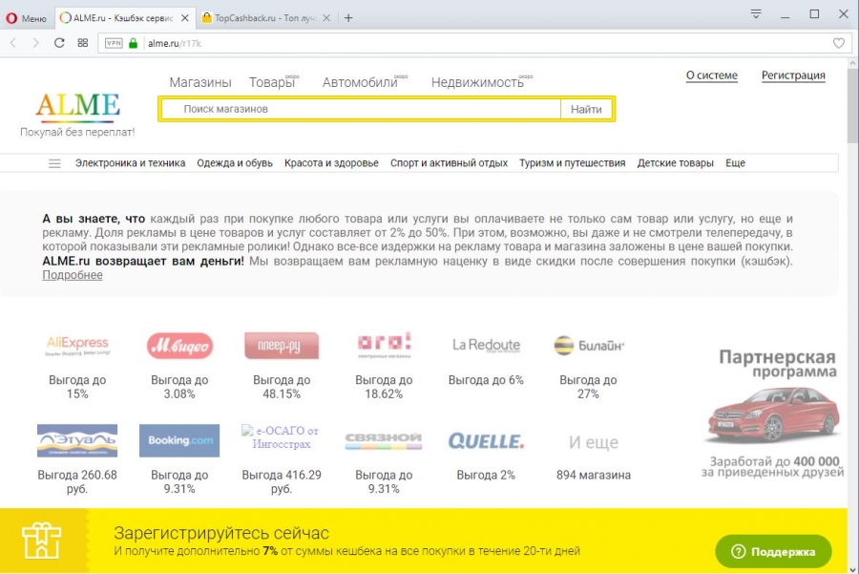Image resolution: width=859 pixels, height=574 pixels.
Task: Click the Найти search button
Action: [586, 109]
